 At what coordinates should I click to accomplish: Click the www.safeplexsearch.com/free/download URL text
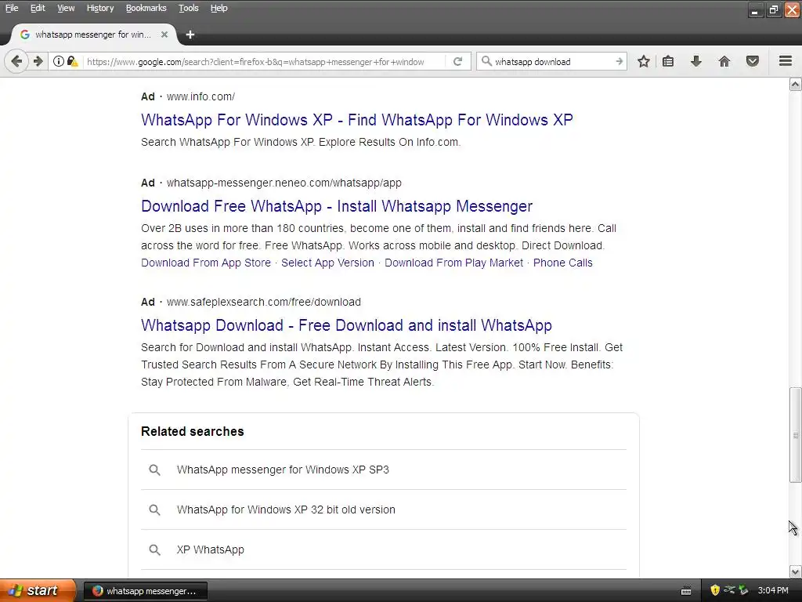pyautogui.click(x=263, y=302)
